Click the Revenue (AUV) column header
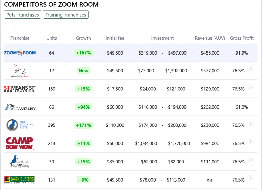The image size is (262, 190). click(x=210, y=38)
